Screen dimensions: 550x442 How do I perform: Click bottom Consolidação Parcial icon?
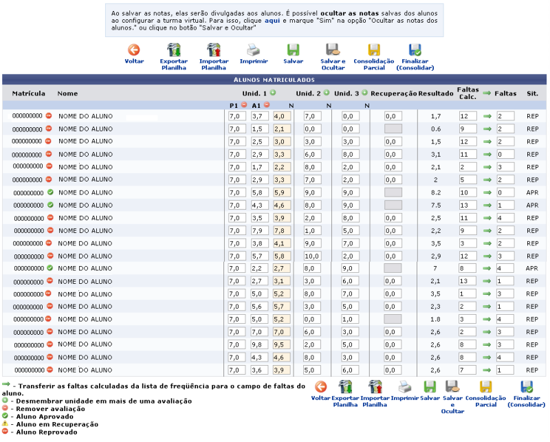point(485,387)
